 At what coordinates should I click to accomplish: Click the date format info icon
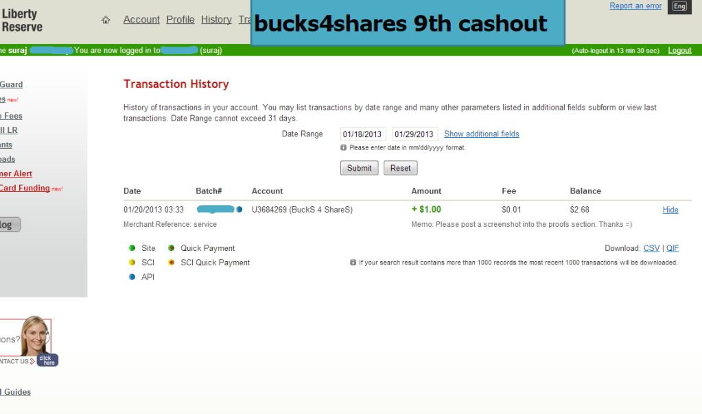tap(343, 147)
